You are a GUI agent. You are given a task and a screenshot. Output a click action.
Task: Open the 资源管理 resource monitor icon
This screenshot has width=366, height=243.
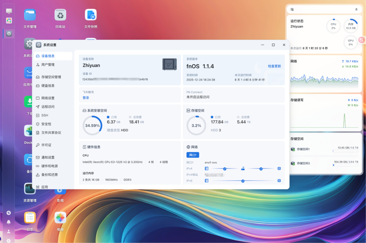pyautogui.click(x=30, y=189)
